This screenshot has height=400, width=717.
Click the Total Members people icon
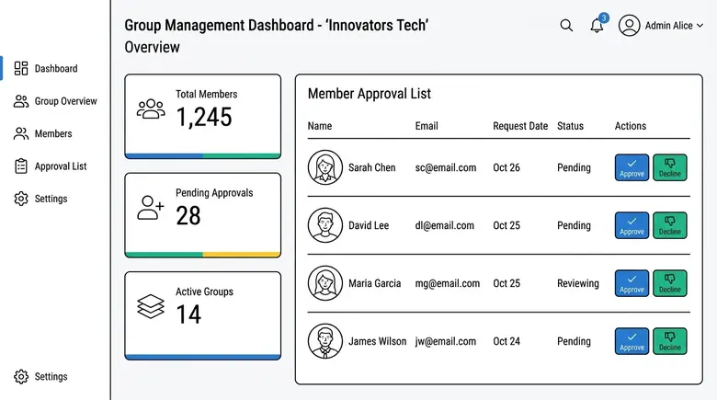click(x=151, y=109)
